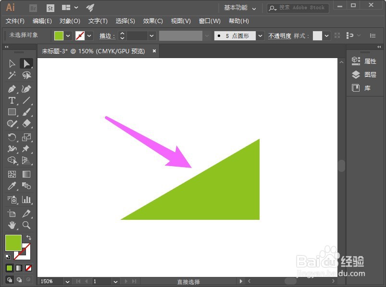Expand stroke color dropdown in control bar
This screenshot has width=386, height=287.
point(89,36)
